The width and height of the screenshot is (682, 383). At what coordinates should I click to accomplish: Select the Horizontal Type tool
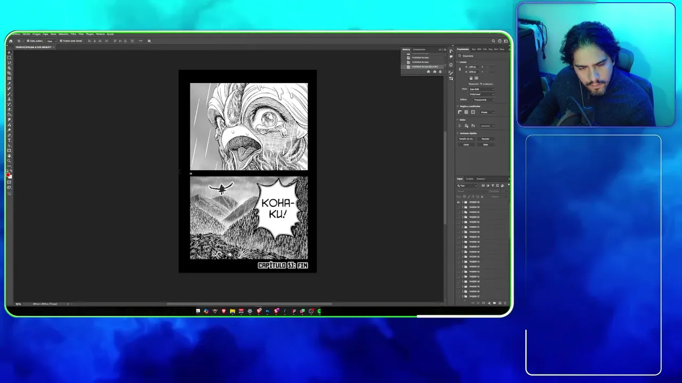[9, 140]
